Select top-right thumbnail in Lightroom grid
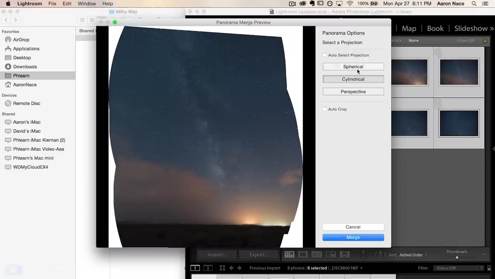495x279 pixels. tap(459, 72)
